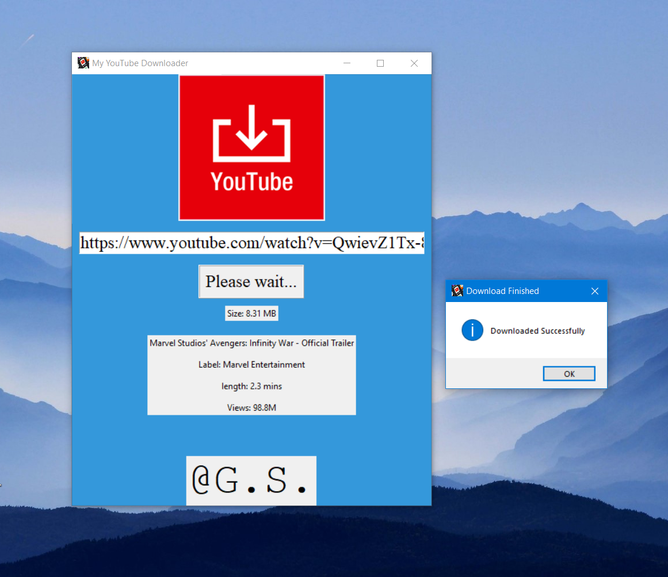Click the blue information icon in the dialog
The image size is (668, 577).
click(472, 330)
